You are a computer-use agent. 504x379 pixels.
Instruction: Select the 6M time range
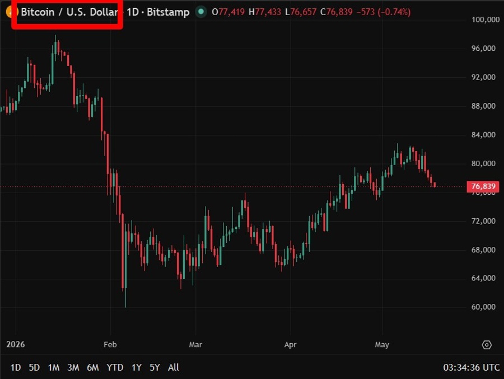[93, 367]
